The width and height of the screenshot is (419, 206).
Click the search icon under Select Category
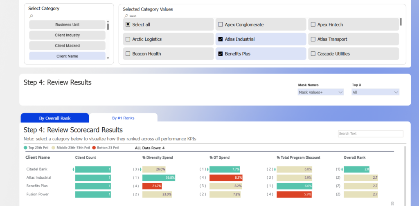point(31,16)
